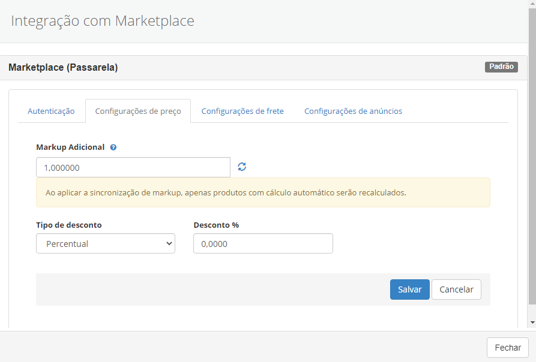Click the Cancelar button
536x362 pixels.
[456, 289]
